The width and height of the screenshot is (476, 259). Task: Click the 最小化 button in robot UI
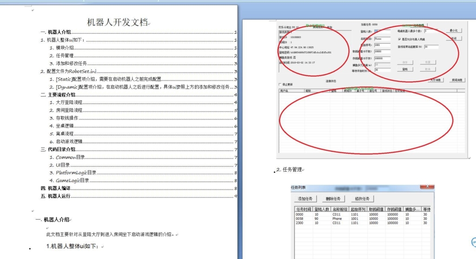pos(454,31)
